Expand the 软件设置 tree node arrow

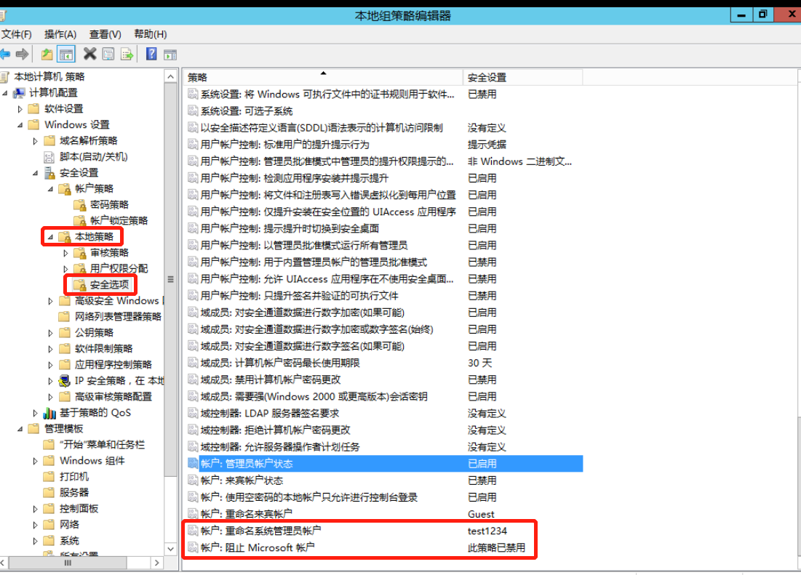20,109
